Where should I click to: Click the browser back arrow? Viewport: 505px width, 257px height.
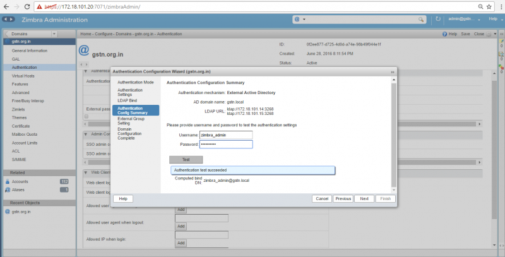click(x=6, y=7)
